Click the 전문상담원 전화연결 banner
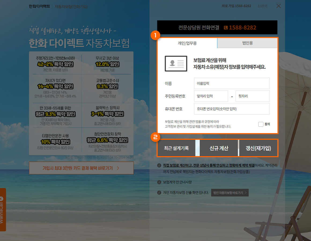Viewport: 311px width, 241px height. pyautogui.click(x=217, y=27)
